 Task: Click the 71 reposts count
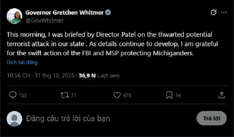[73, 95]
